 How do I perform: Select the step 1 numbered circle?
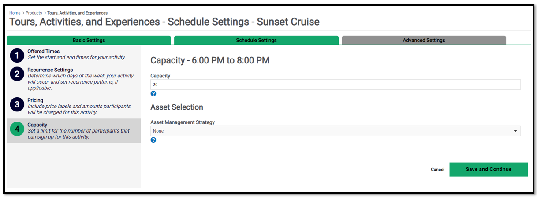tap(17, 55)
